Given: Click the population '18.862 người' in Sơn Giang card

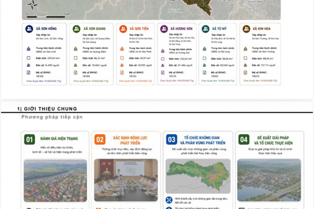Looking at the screenshot, I should click(99, 65).
